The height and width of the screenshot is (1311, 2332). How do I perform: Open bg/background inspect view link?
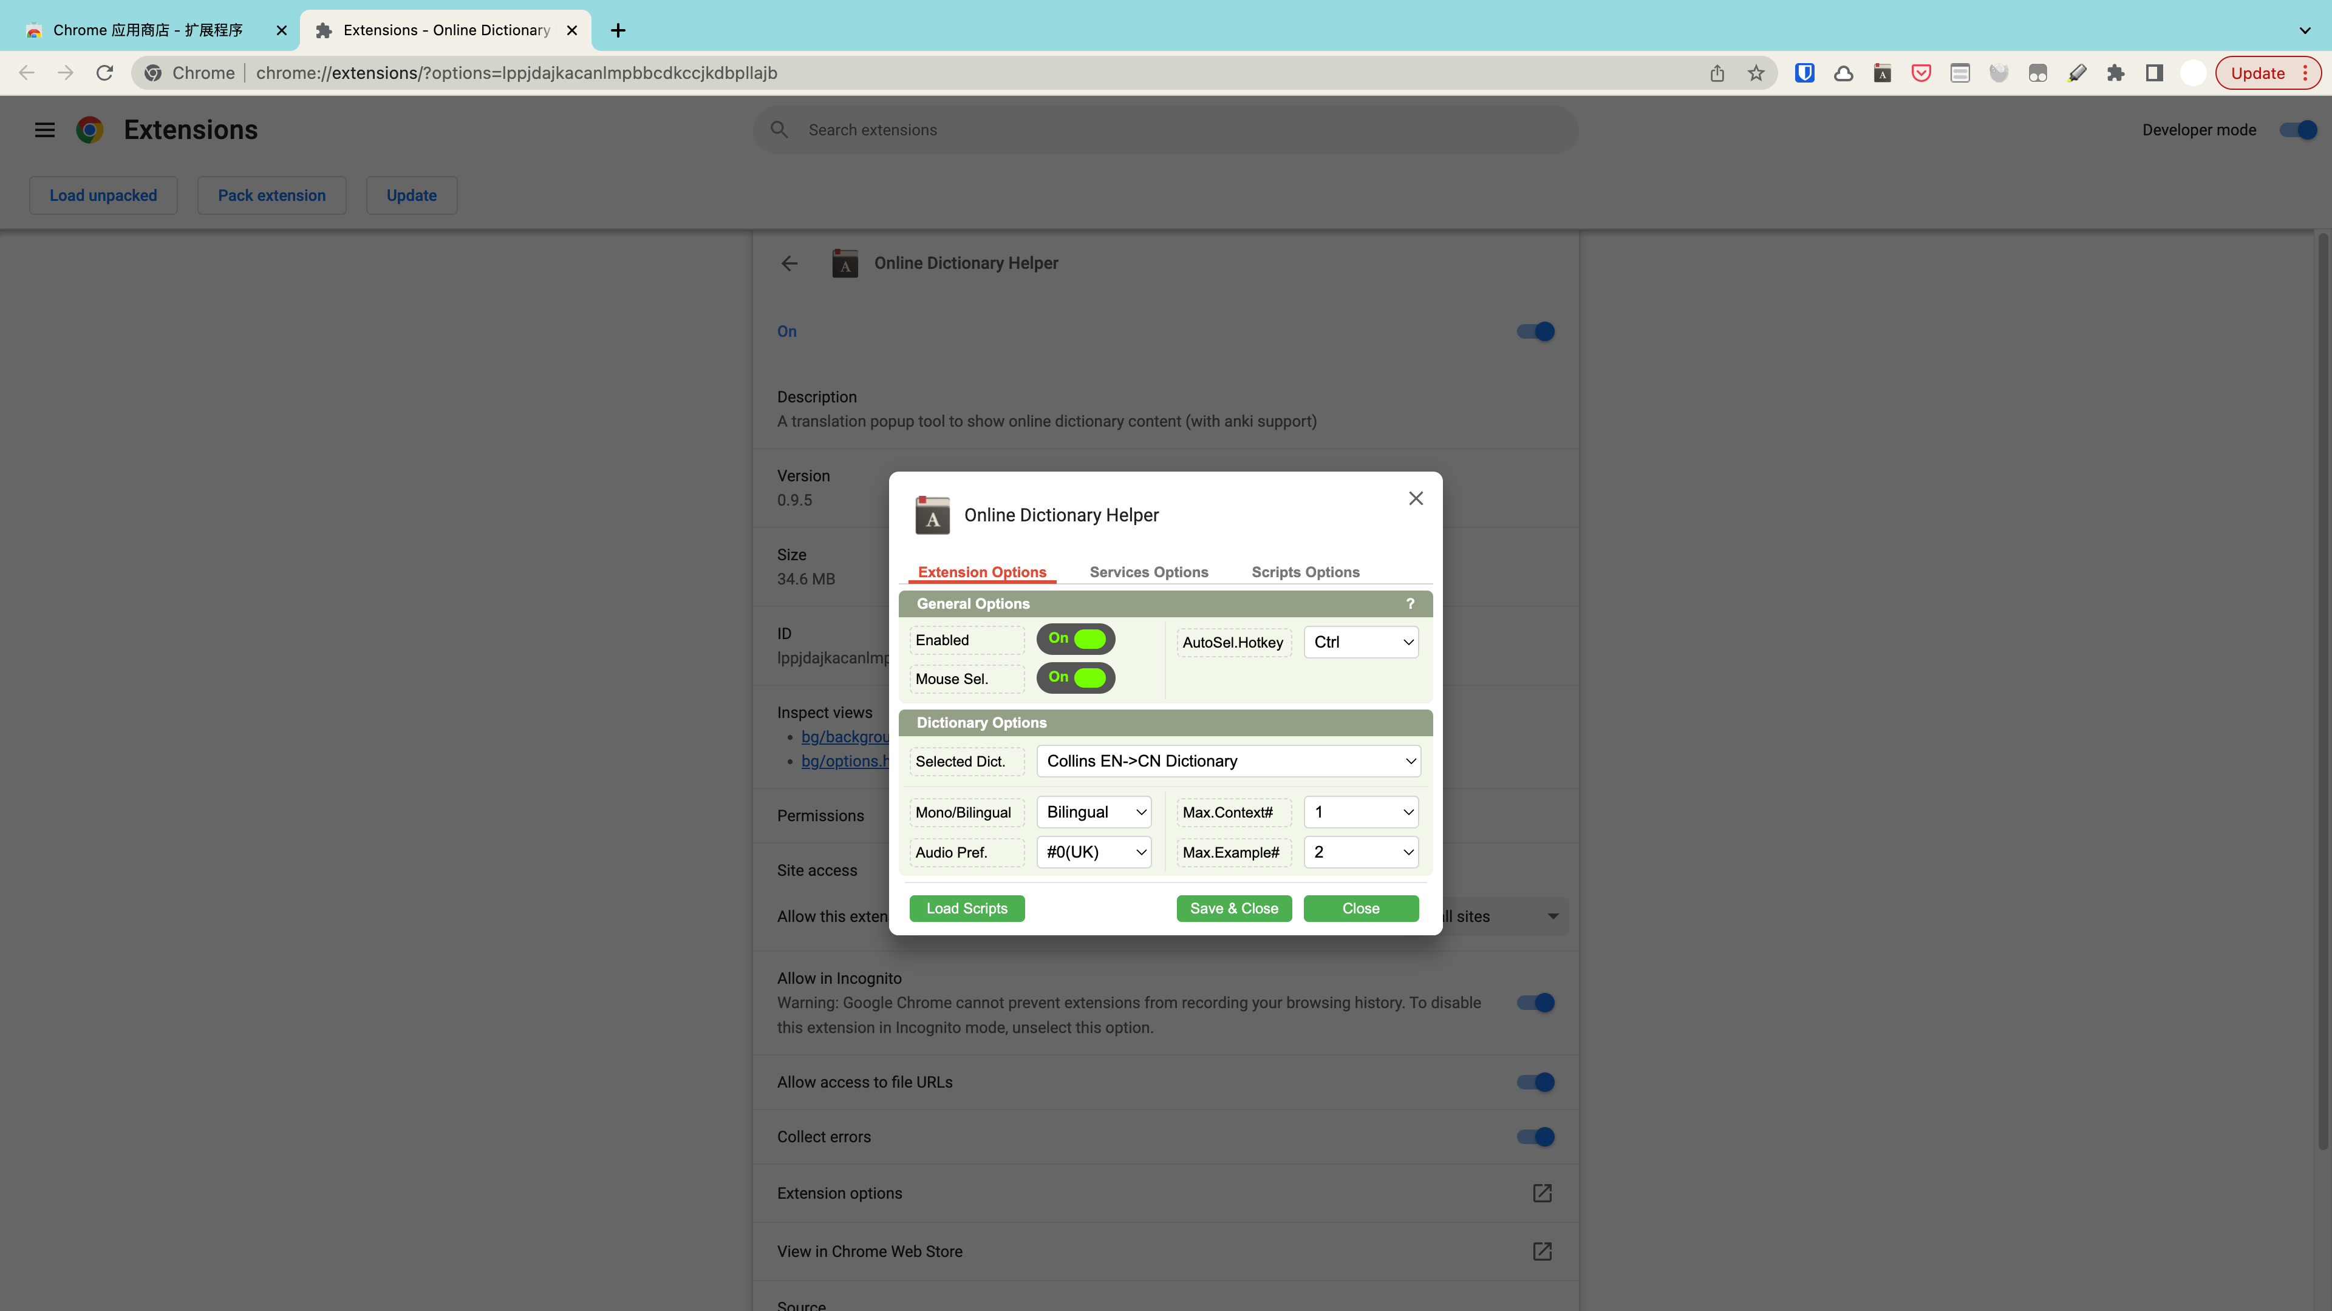845,736
